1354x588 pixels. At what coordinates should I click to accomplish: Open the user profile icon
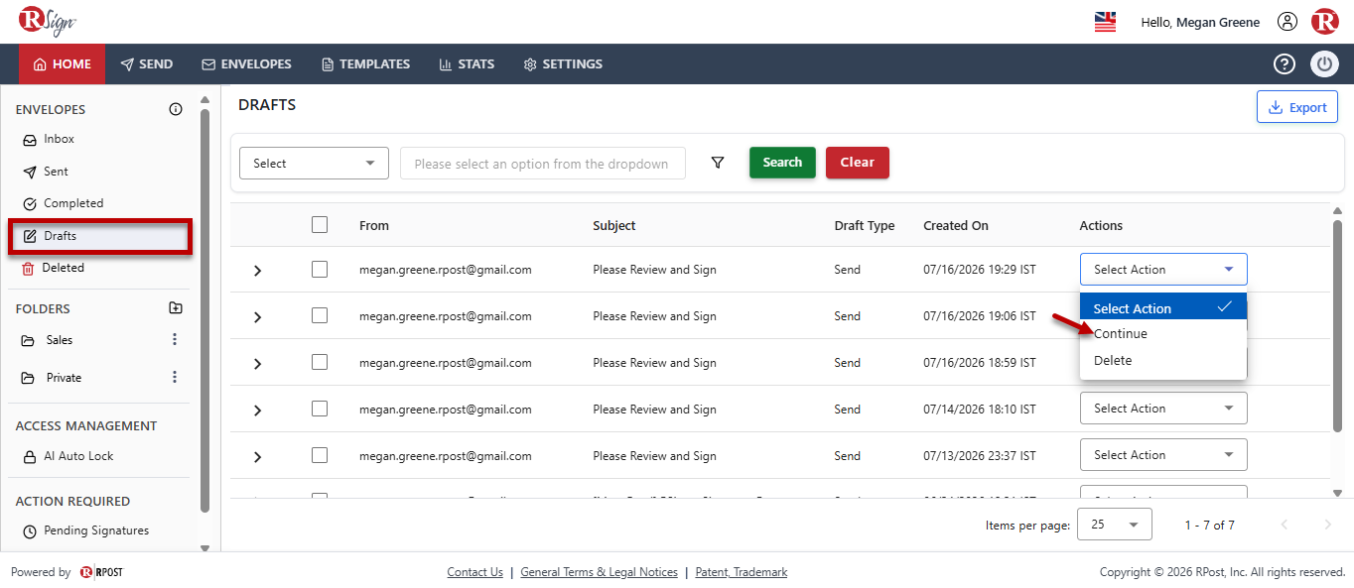click(x=1287, y=22)
